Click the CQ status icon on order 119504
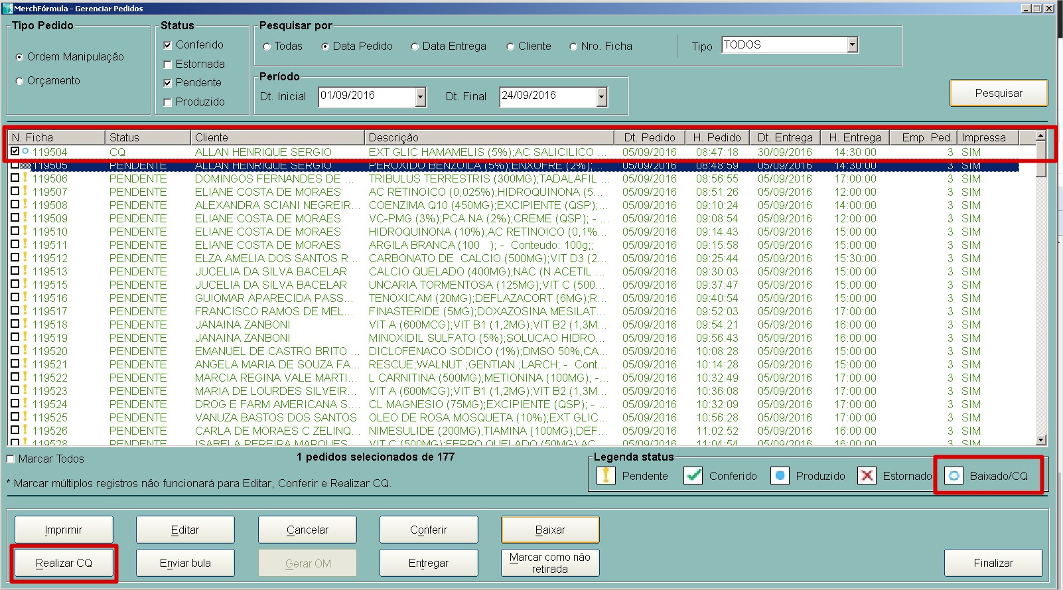This screenshot has width=1063, height=590. coord(25,151)
